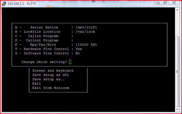The height and width of the screenshot is (114, 182).
Task: Click the Change which setting prompt
Action: pyautogui.click(x=44, y=62)
